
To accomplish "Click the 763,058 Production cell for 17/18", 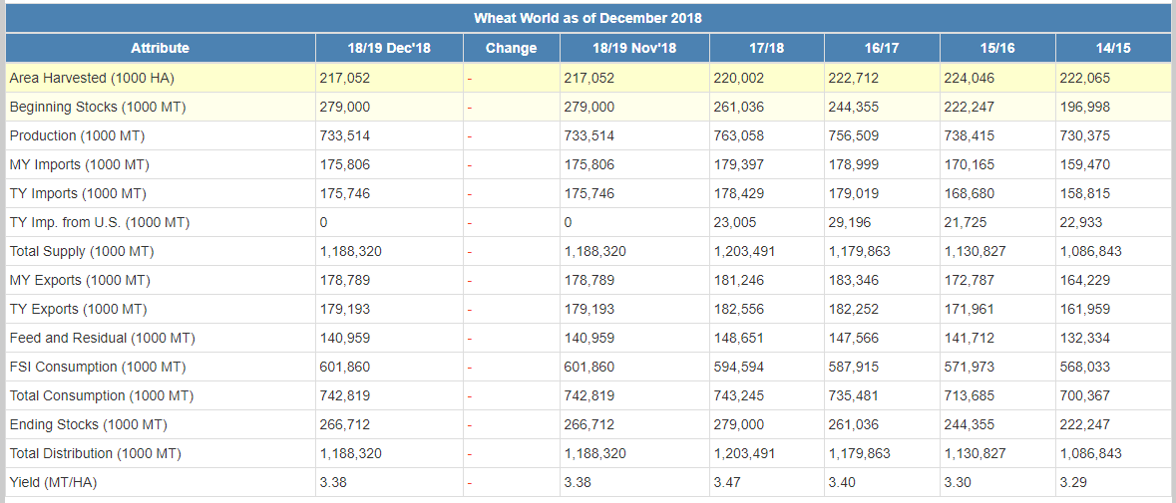I will (x=738, y=135).
